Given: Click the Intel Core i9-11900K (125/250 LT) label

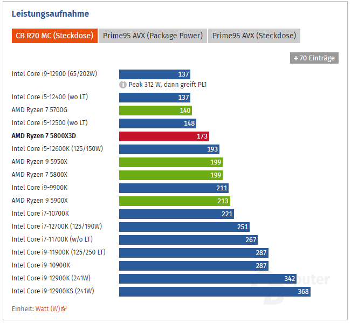Looking at the screenshot, I should [x=59, y=252].
